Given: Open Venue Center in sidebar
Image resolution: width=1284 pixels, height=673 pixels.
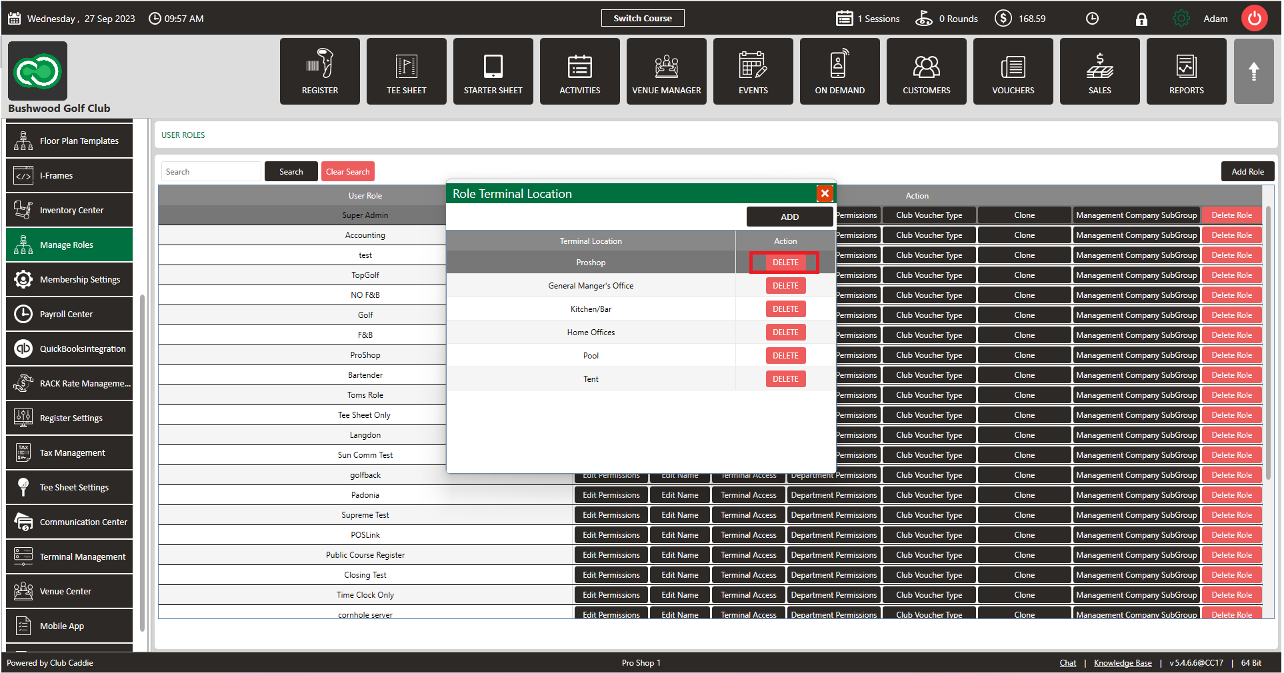Looking at the screenshot, I should [69, 591].
